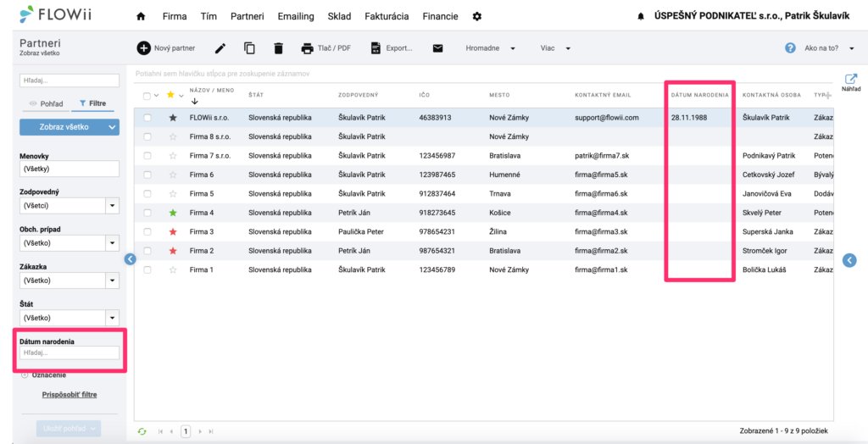Click the FLOWii logo
The image size is (868, 444).
(55, 14)
